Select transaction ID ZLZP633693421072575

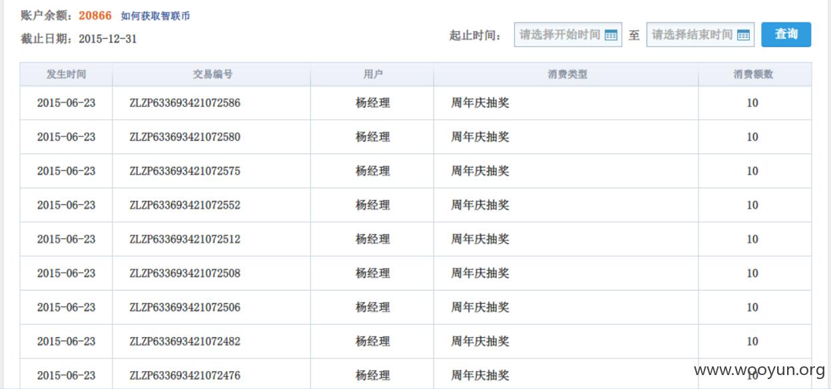185,171
